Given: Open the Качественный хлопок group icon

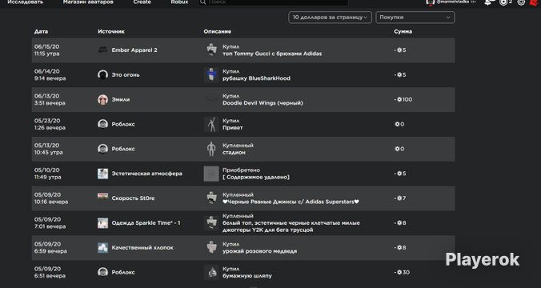Looking at the screenshot, I should point(102,248).
